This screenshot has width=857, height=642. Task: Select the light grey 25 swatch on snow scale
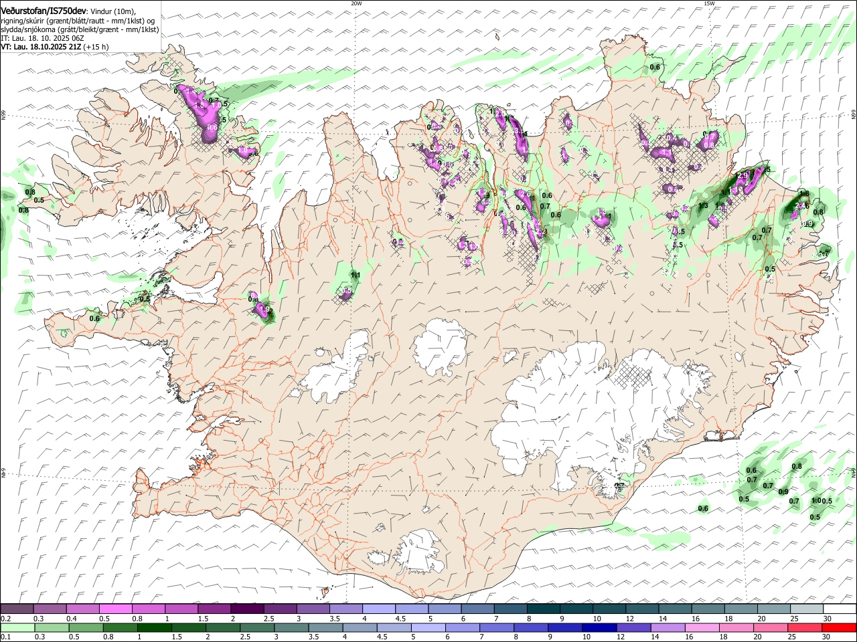(x=807, y=609)
